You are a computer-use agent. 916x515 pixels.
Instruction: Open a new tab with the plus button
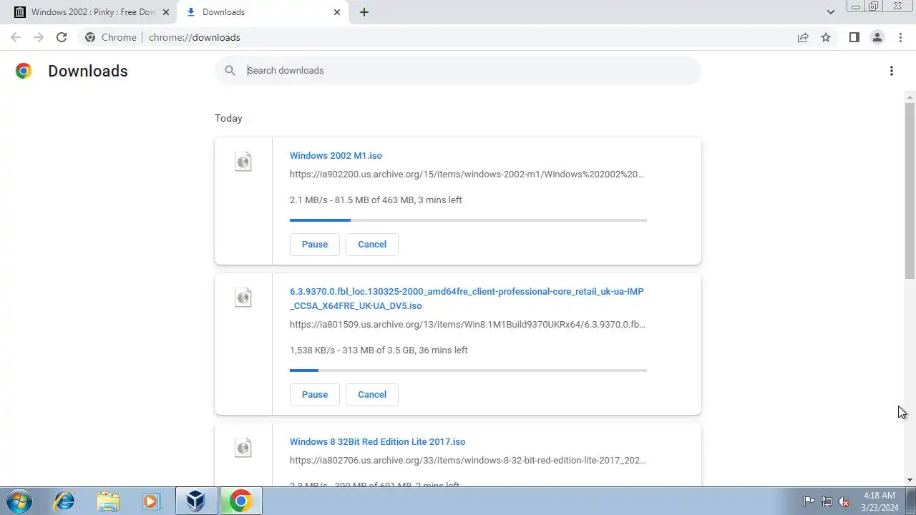point(364,12)
